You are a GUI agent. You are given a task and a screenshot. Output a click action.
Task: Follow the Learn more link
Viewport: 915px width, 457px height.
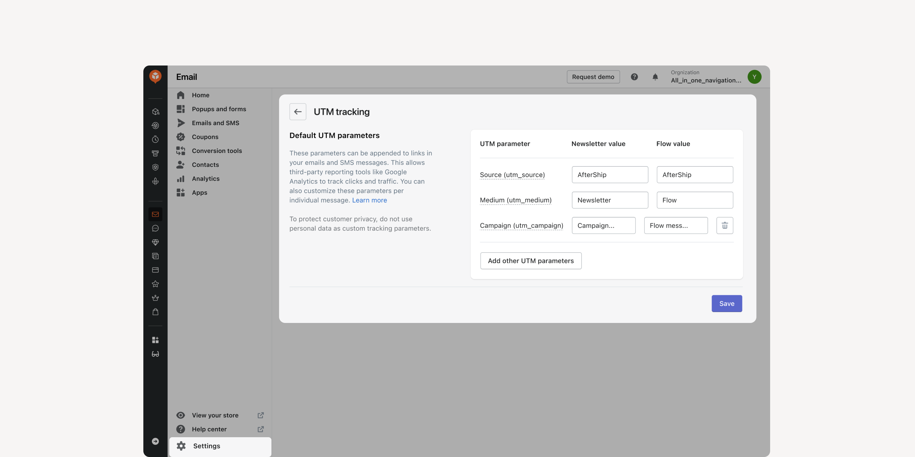[369, 200]
